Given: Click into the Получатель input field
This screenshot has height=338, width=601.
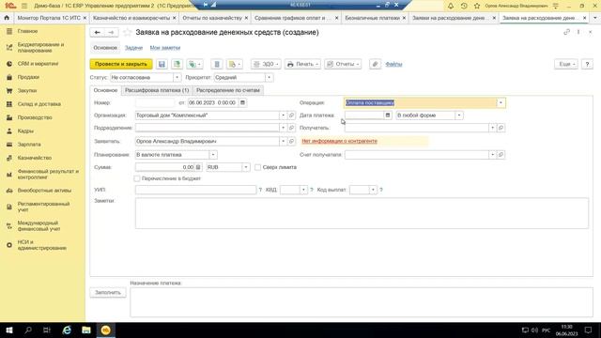Looking at the screenshot, I should (x=417, y=128).
